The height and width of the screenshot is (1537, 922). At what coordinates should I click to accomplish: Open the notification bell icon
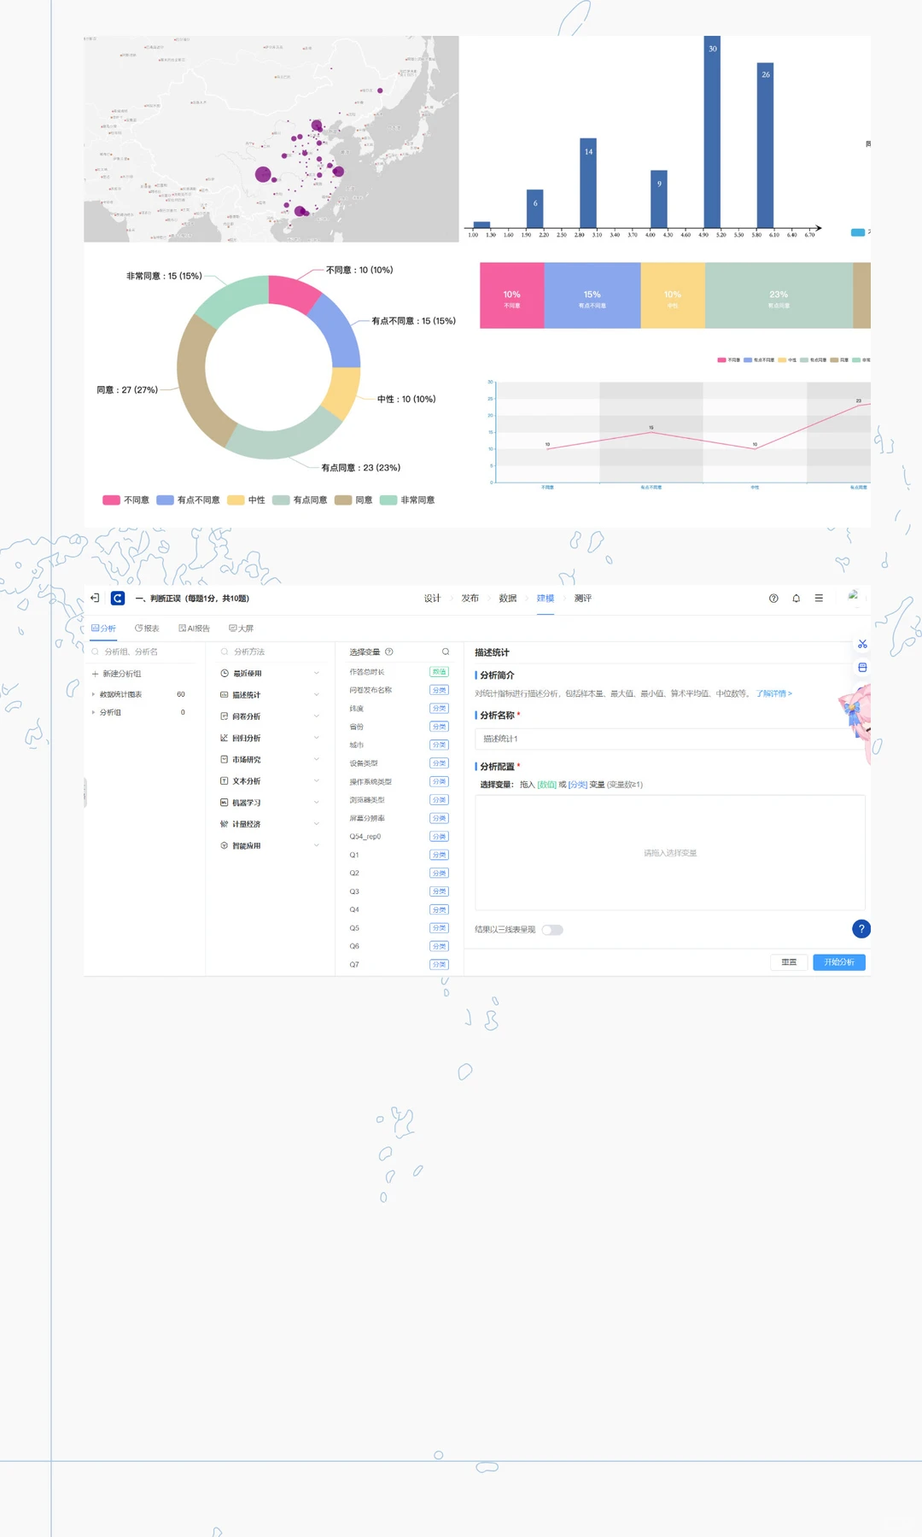click(797, 599)
